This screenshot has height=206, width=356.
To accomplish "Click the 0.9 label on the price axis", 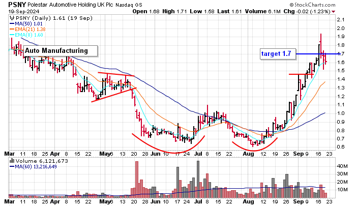I will (x=341, y=122).
